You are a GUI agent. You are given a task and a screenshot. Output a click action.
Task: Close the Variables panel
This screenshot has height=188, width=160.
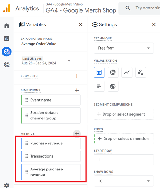[x=81, y=24]
